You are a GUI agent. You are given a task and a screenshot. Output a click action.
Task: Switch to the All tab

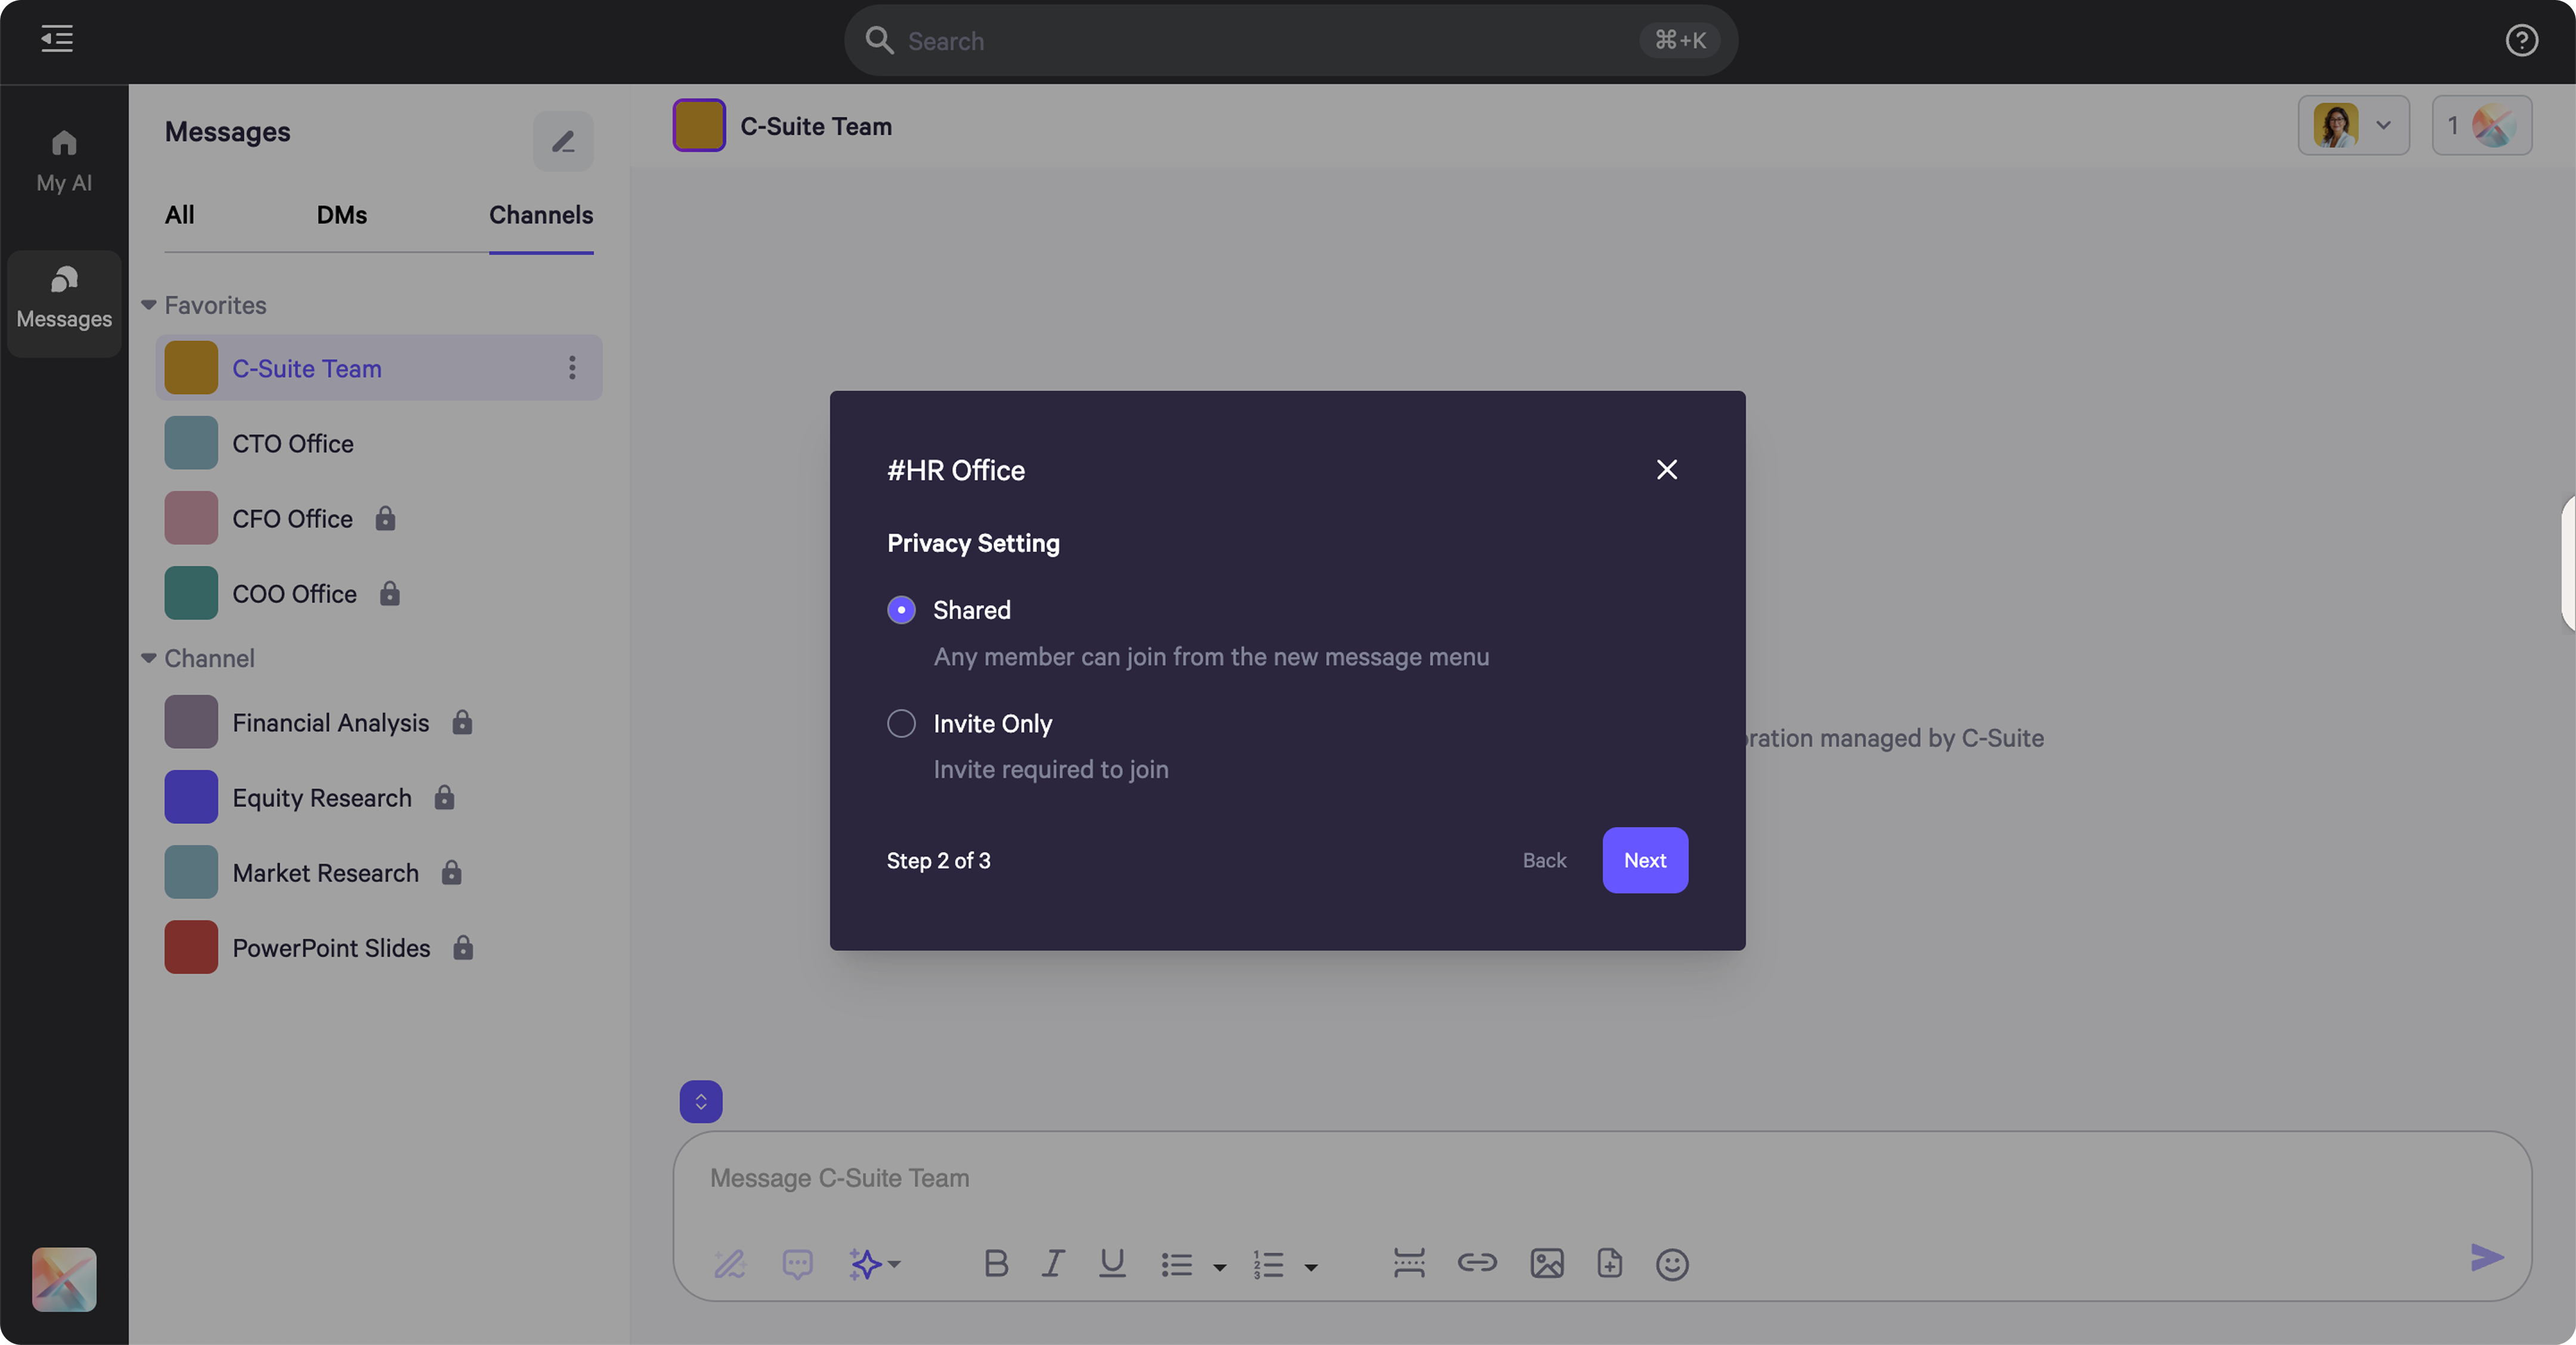[x=180, y=215]
